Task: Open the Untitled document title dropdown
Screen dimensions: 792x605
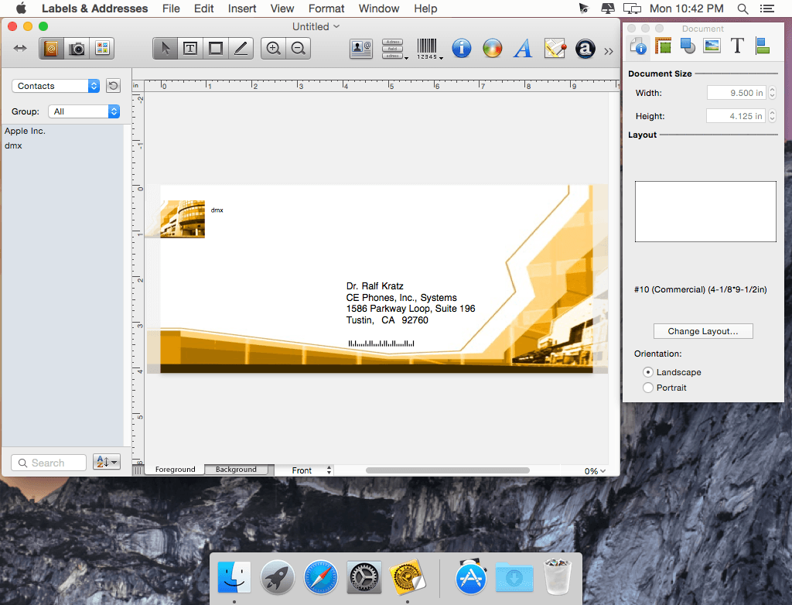Action: (316, 26)
